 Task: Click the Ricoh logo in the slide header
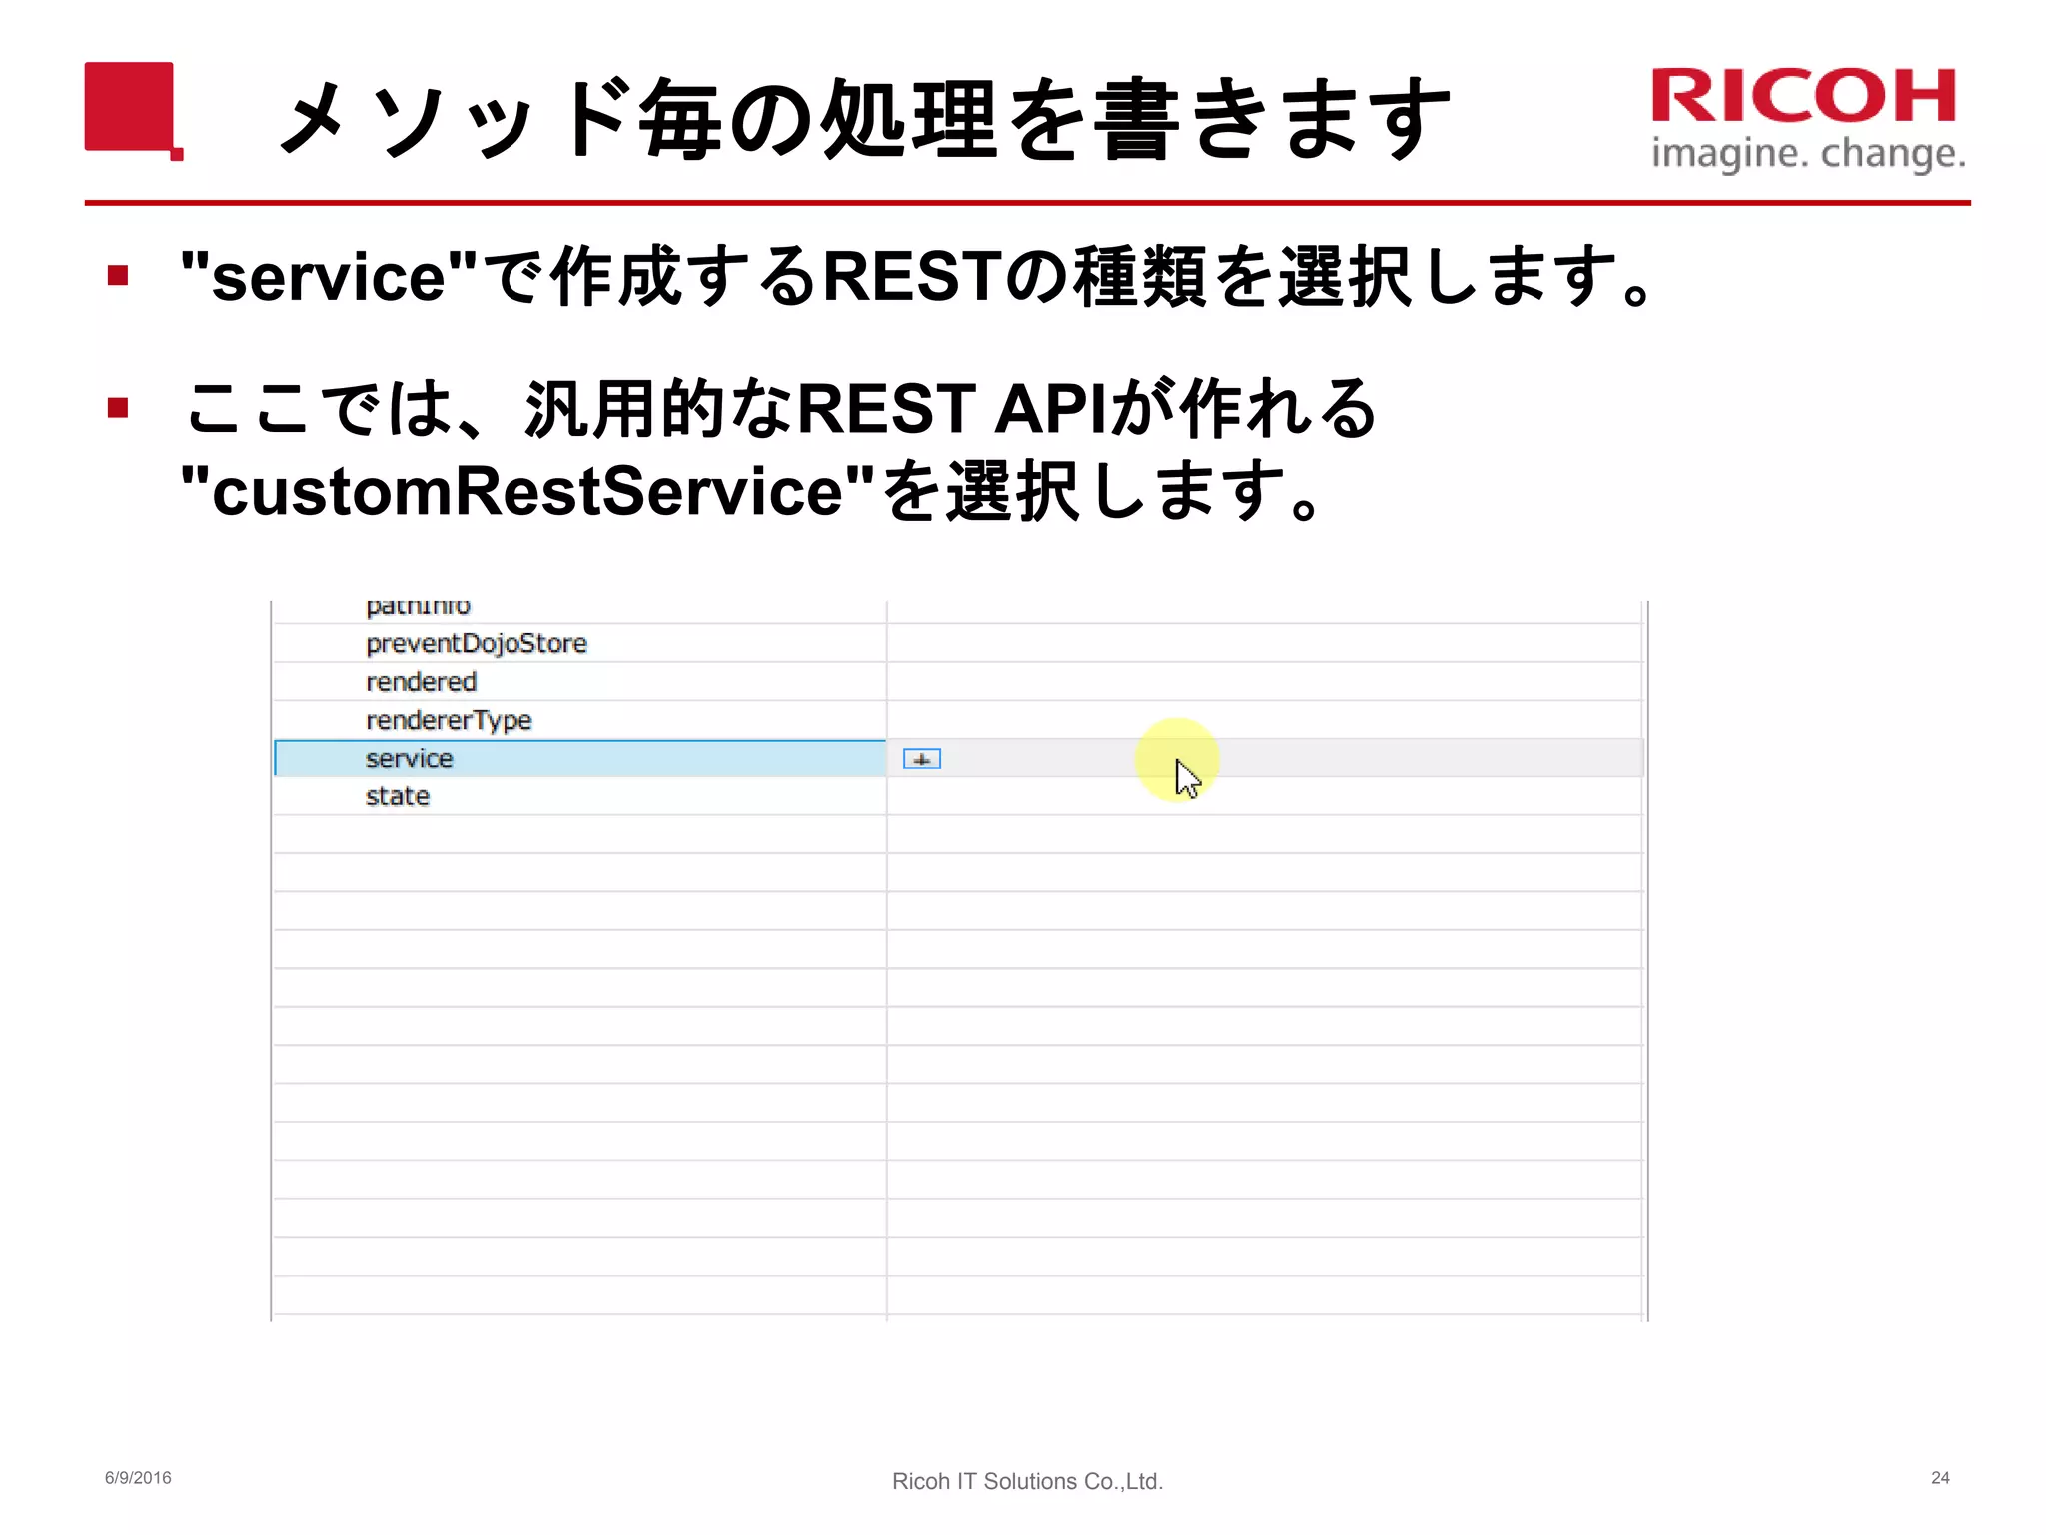(x=1807, y=119)
